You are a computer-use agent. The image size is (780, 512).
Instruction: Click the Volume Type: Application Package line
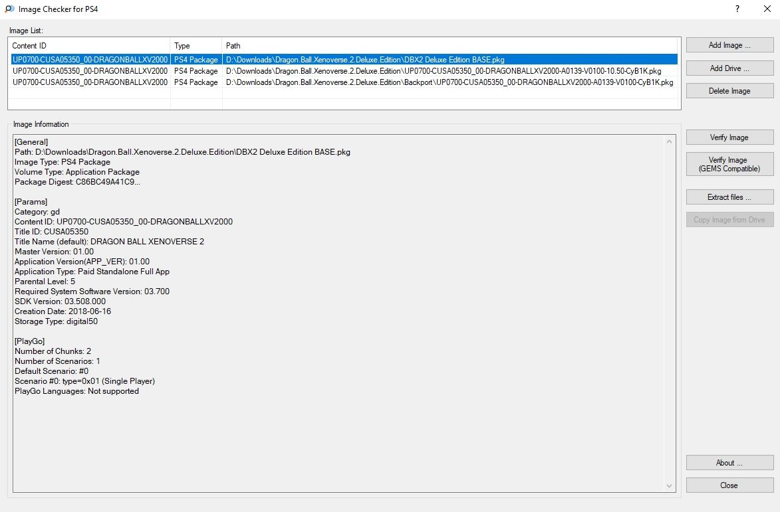77,172
